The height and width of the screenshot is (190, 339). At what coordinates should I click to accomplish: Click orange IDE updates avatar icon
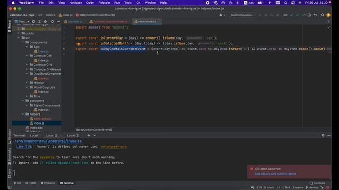tap(328, 15)
